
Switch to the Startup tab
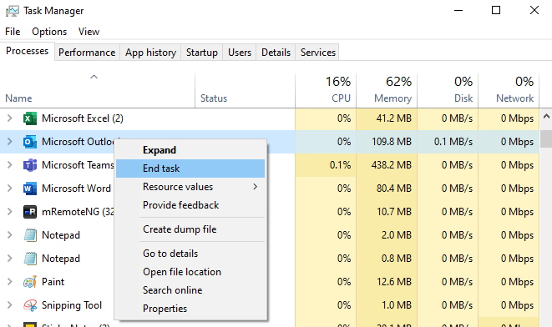point(202,53)
